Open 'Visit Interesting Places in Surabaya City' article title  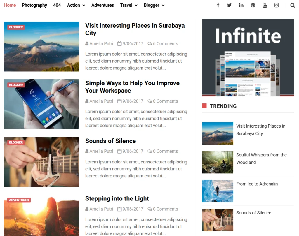(135, 29)
